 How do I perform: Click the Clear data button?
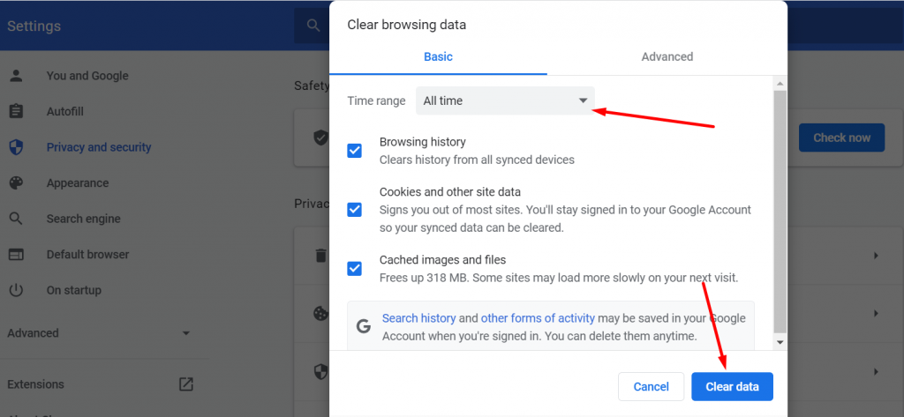(732, 386)
